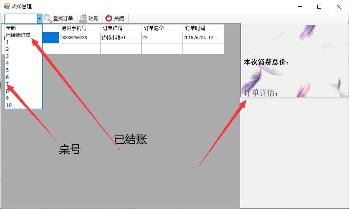Choose table 1 in the dropdown list
This screenshot has height=209, width=349.
[23, 42]
